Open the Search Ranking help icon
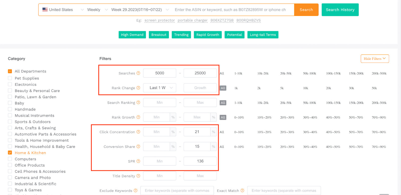This screenshot has width=401, height=195. click(138, 103)
